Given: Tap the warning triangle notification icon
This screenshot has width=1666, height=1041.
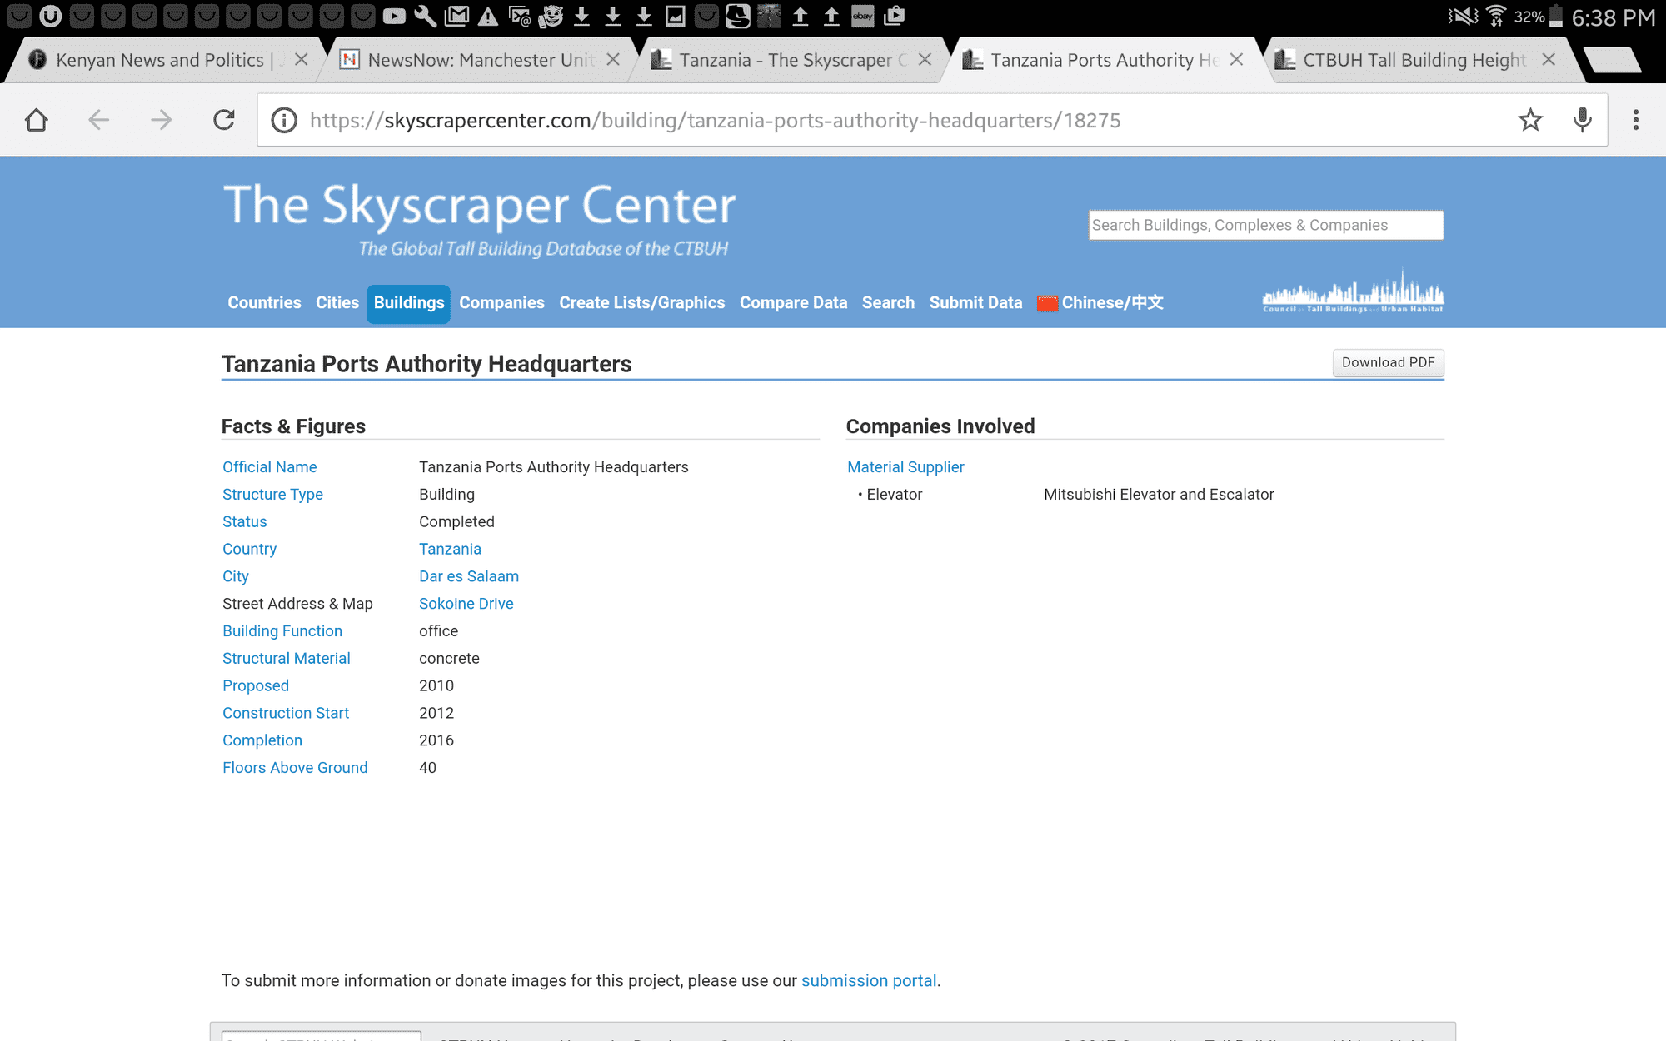Looking at the screenshot, I should (x=488, y=16).
